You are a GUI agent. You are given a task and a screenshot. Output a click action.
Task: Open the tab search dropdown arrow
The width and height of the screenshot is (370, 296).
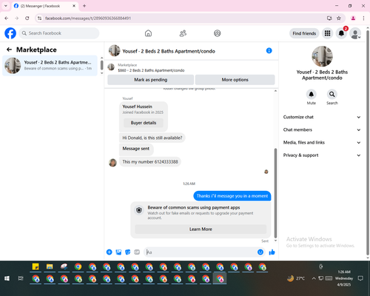click(6, 6)
